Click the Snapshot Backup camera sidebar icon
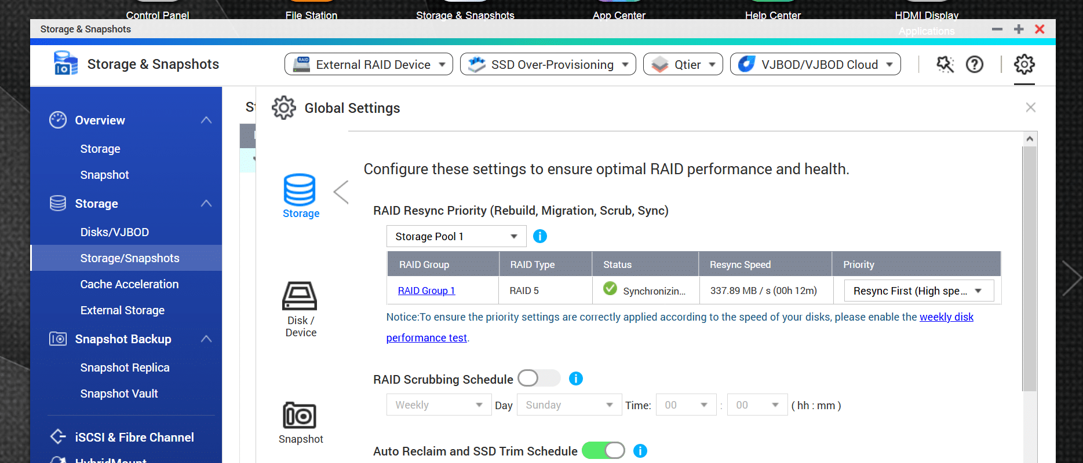1083x463 pixels. (x=58, y=339)
